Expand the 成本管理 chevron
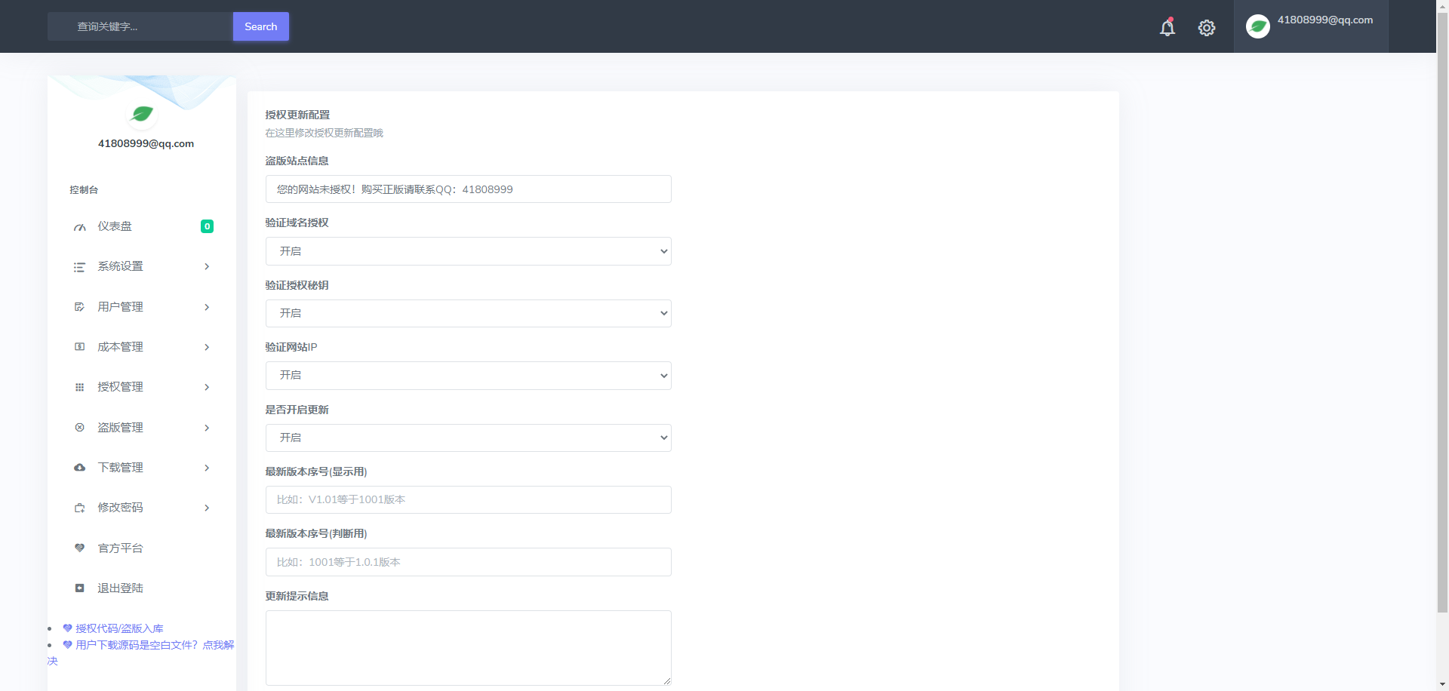Viewport: 1449px width, 691px height. click(207, 347)
